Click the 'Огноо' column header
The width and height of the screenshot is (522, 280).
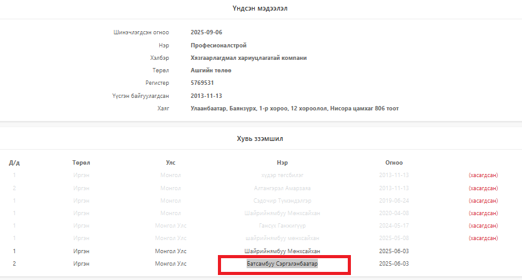point(394,163)
